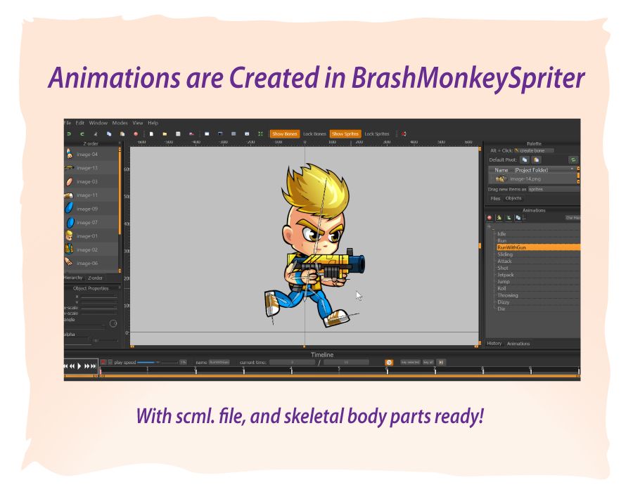Click the small icon right of key all

[x=441, y=362]
